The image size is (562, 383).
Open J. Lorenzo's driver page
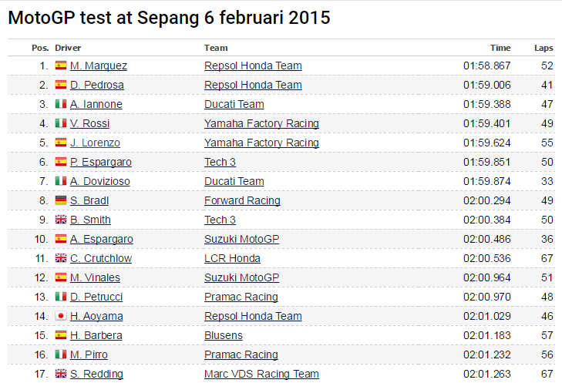click(95, 143)
